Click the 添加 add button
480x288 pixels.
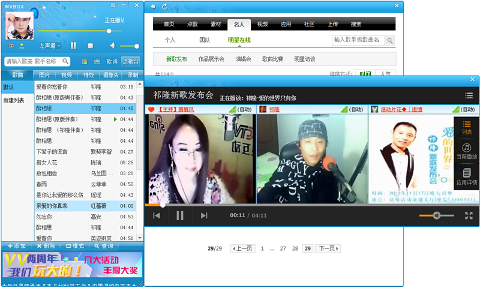[x=17, y=246]
